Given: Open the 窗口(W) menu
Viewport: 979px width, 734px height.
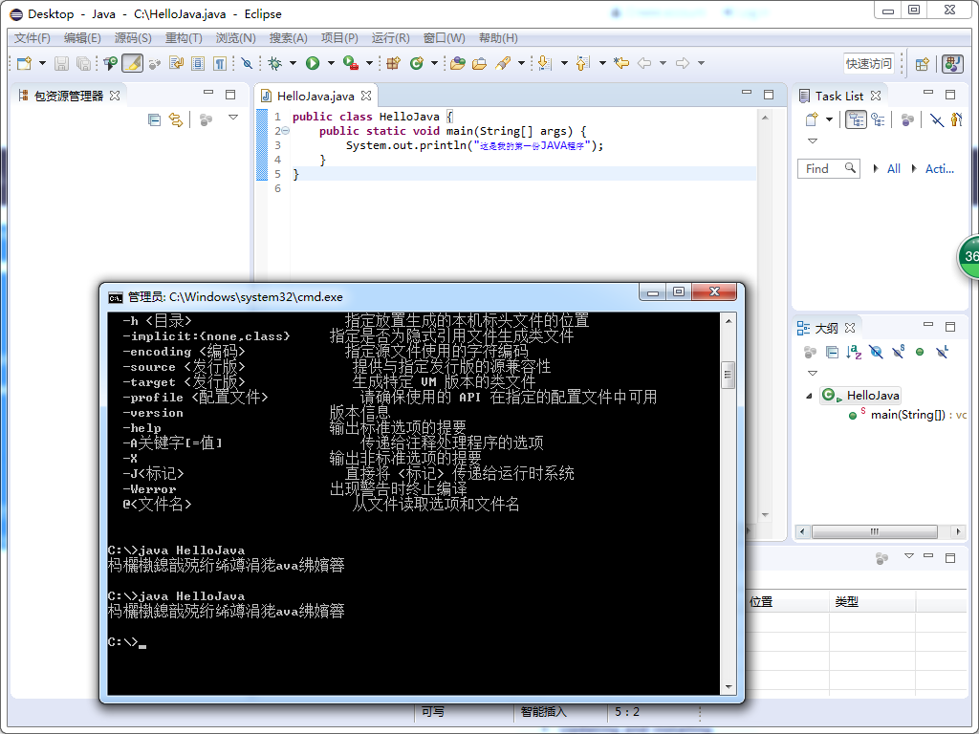Looking at the screenshot, I should coord(444,38).
